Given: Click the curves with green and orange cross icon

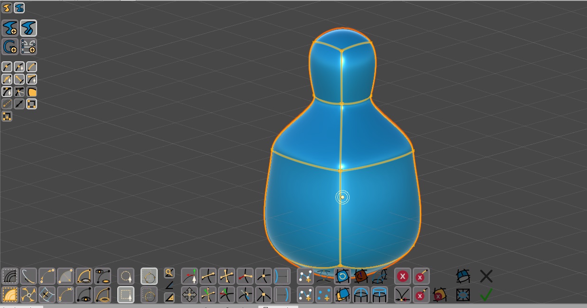Looking at the screenshot, I should coord(208,295).
